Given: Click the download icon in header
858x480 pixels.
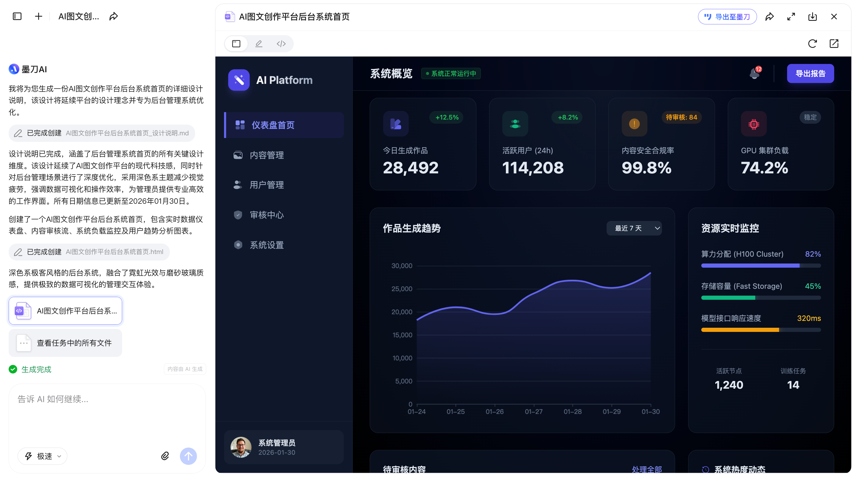Looking at the screenshot, I should coord(812,17).
